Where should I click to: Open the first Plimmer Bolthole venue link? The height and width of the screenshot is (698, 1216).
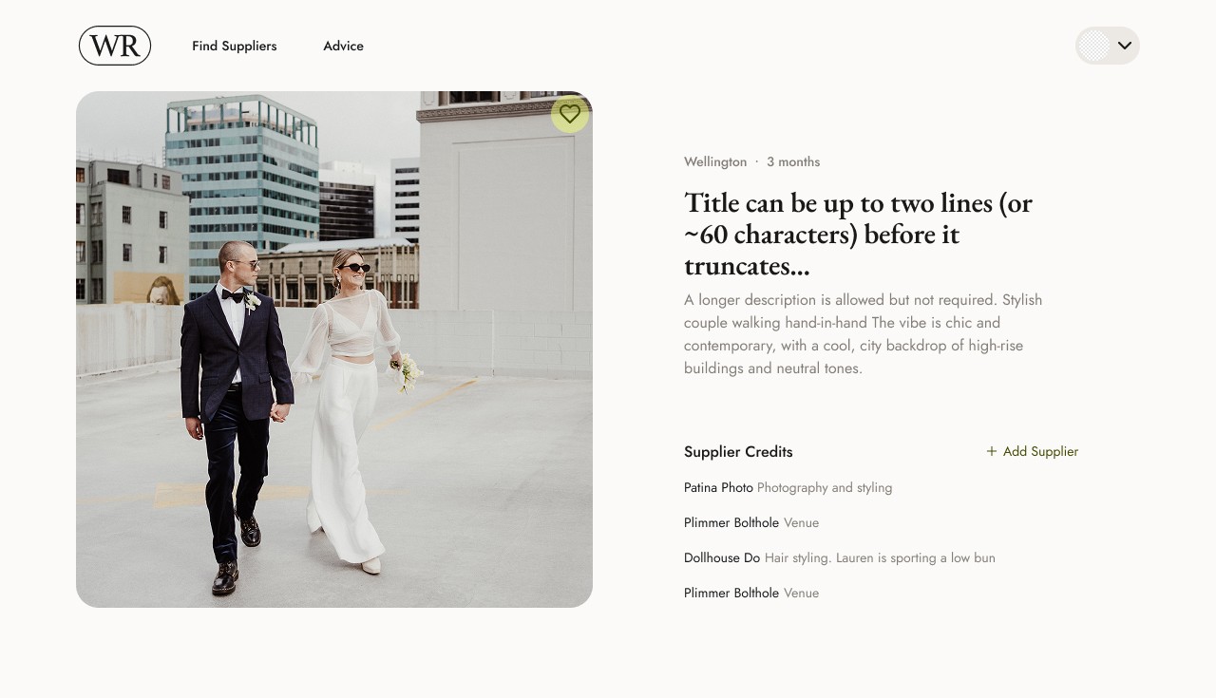click(731, 522)
